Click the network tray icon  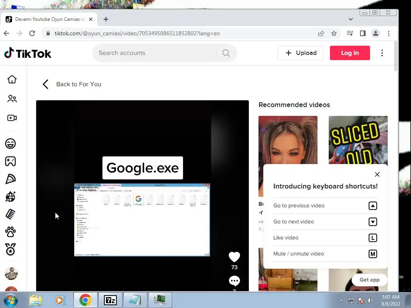click(351, 300)
